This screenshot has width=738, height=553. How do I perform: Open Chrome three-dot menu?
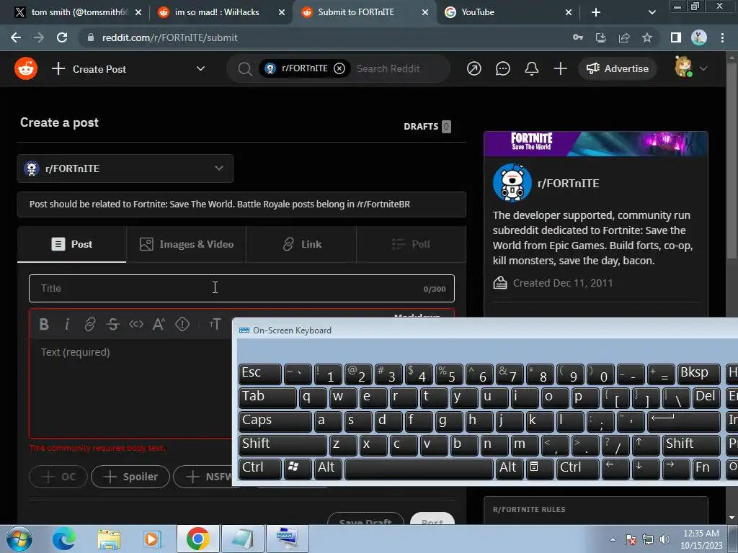(x=722, y=37)
